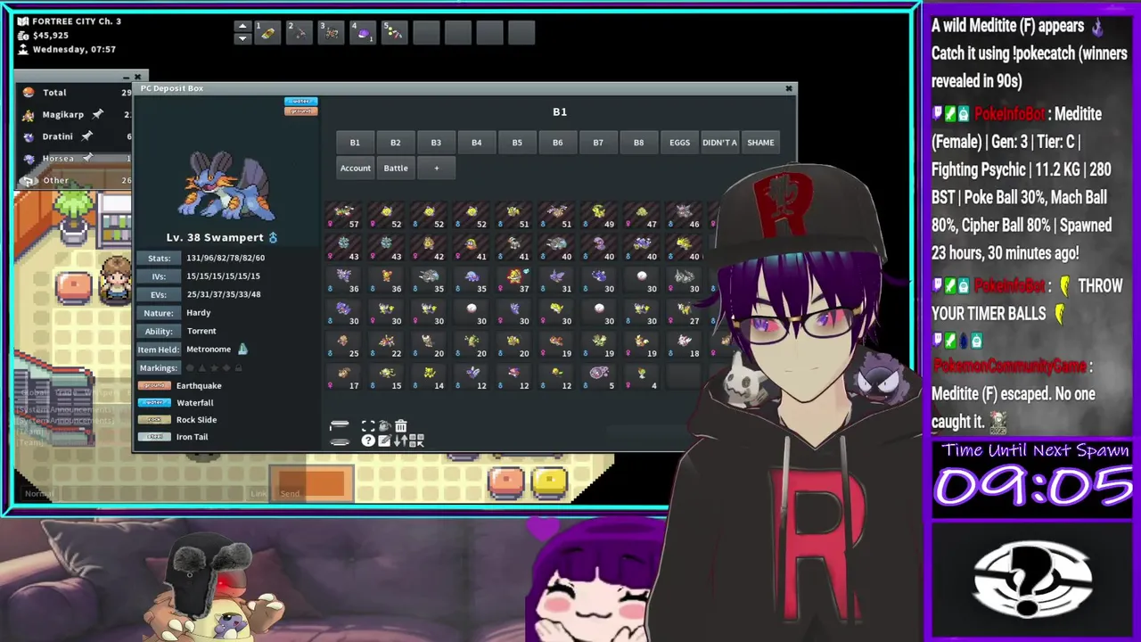Add a new box with the plus button
1141x642 pixels.
(436, 168)
